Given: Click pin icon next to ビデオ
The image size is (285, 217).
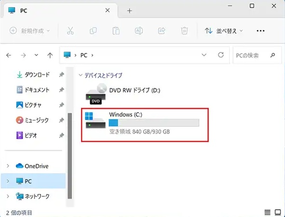Looking at the screenshot, I should coord(61,136).
